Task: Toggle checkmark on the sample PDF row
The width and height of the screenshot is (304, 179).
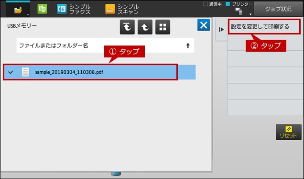Action: 11,72
